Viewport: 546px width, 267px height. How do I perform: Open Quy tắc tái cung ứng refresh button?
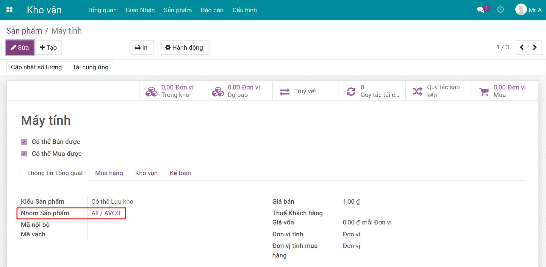pyautogui.click(x=372, y=91)
